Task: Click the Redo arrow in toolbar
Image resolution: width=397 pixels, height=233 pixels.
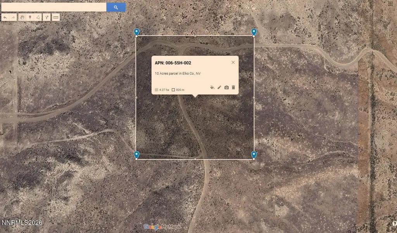Action: [x=13, y=17]
